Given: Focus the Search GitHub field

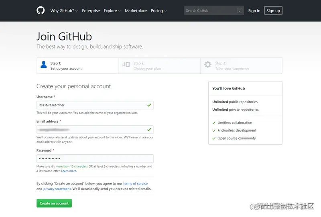Looking at the screenshot, I should 214,10.
